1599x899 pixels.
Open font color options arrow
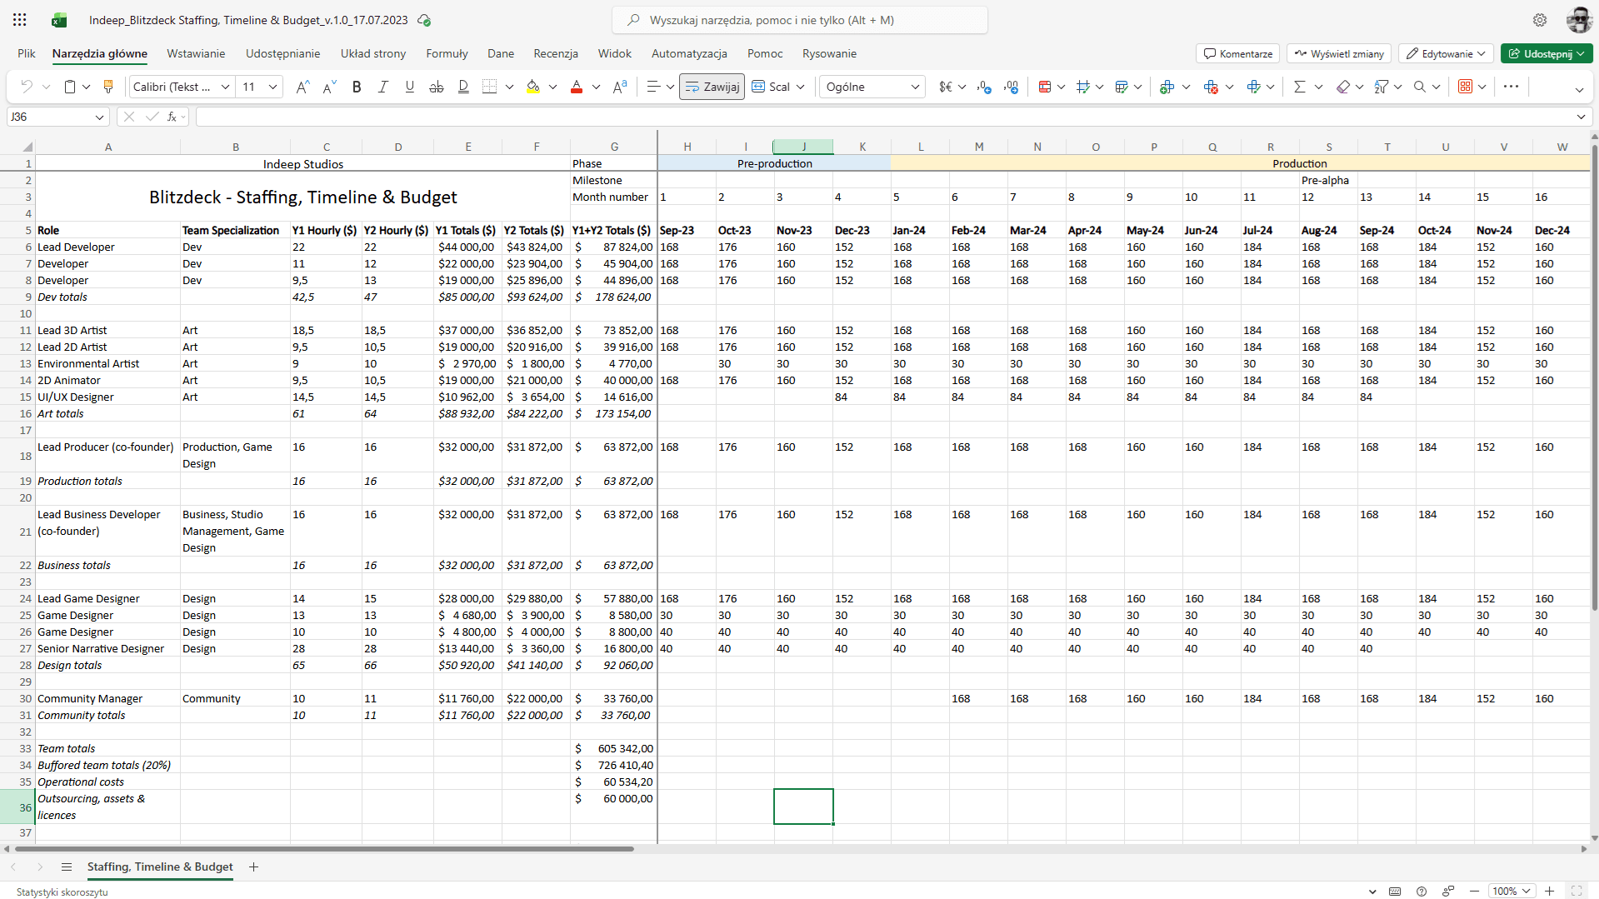point(596,87)
